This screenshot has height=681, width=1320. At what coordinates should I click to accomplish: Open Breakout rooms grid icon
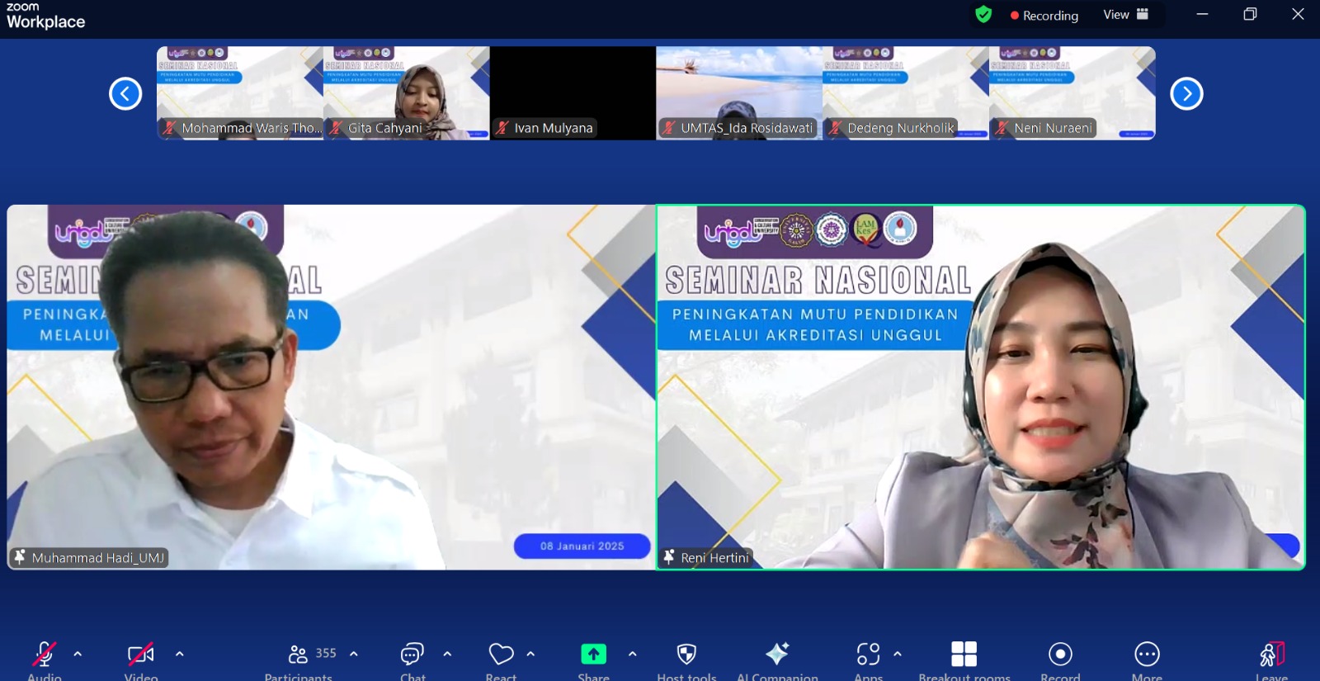point(964,655)
